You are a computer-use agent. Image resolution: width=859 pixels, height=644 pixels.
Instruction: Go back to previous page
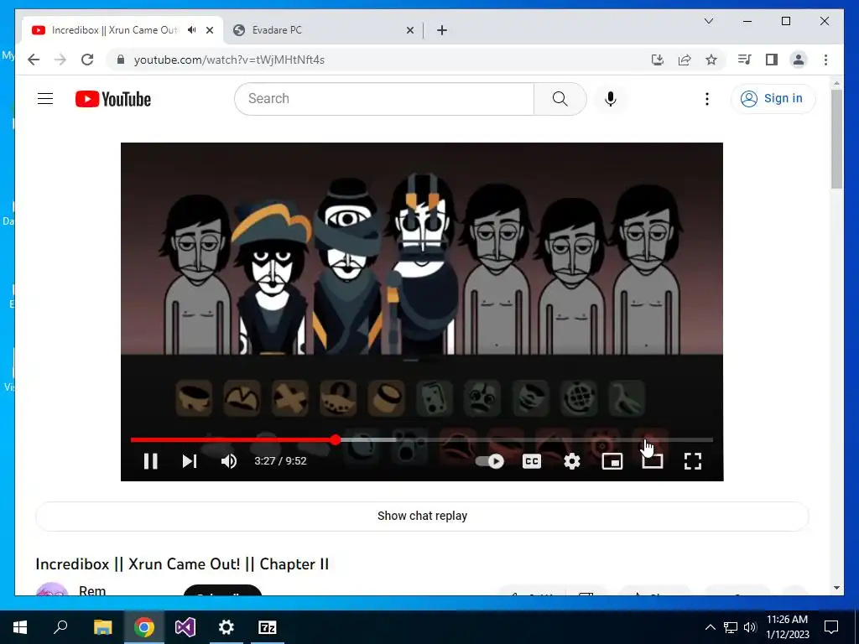tap(34, 60)
